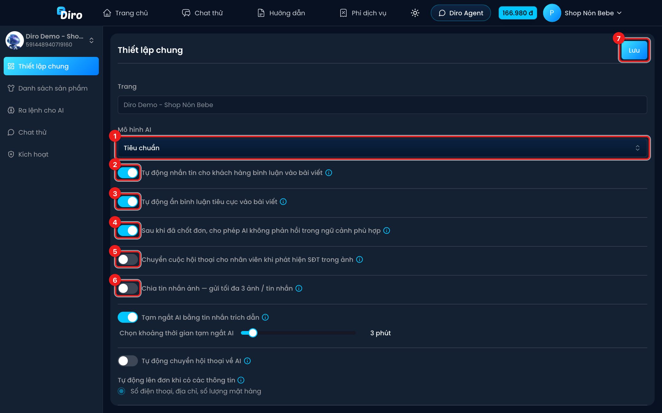Toggle AI no-reply after order closed
The height and width of the screenshot is (413, 662).
(128, 230)
